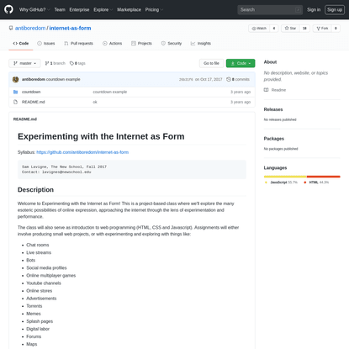
Task: Expand the Pricing menu
Action: click(x=154, y=9)
